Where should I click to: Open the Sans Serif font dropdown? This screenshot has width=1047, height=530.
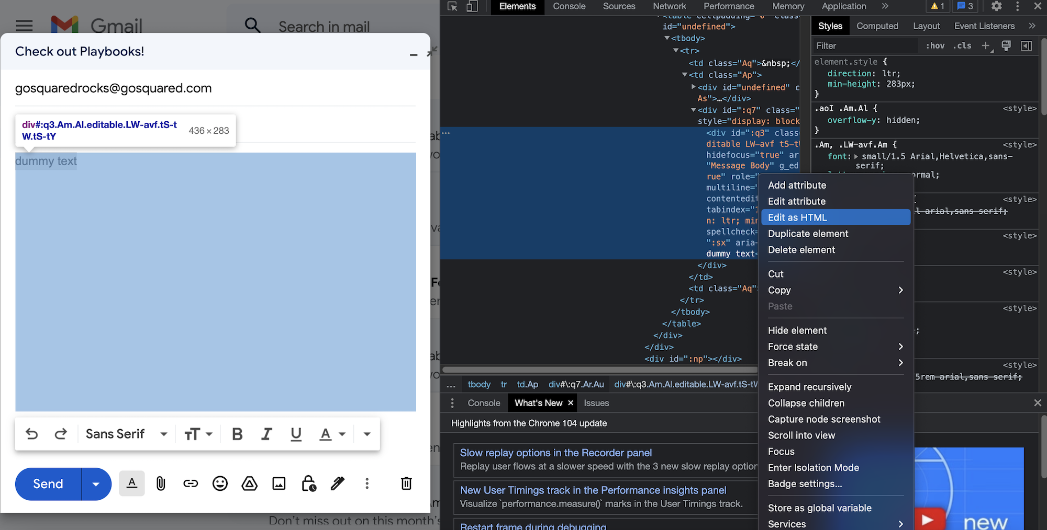tap(126, 434)
